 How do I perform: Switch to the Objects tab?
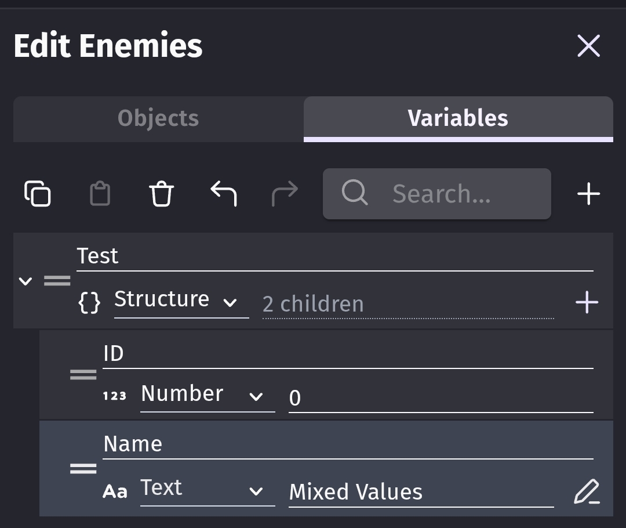[x=158, y=119]
